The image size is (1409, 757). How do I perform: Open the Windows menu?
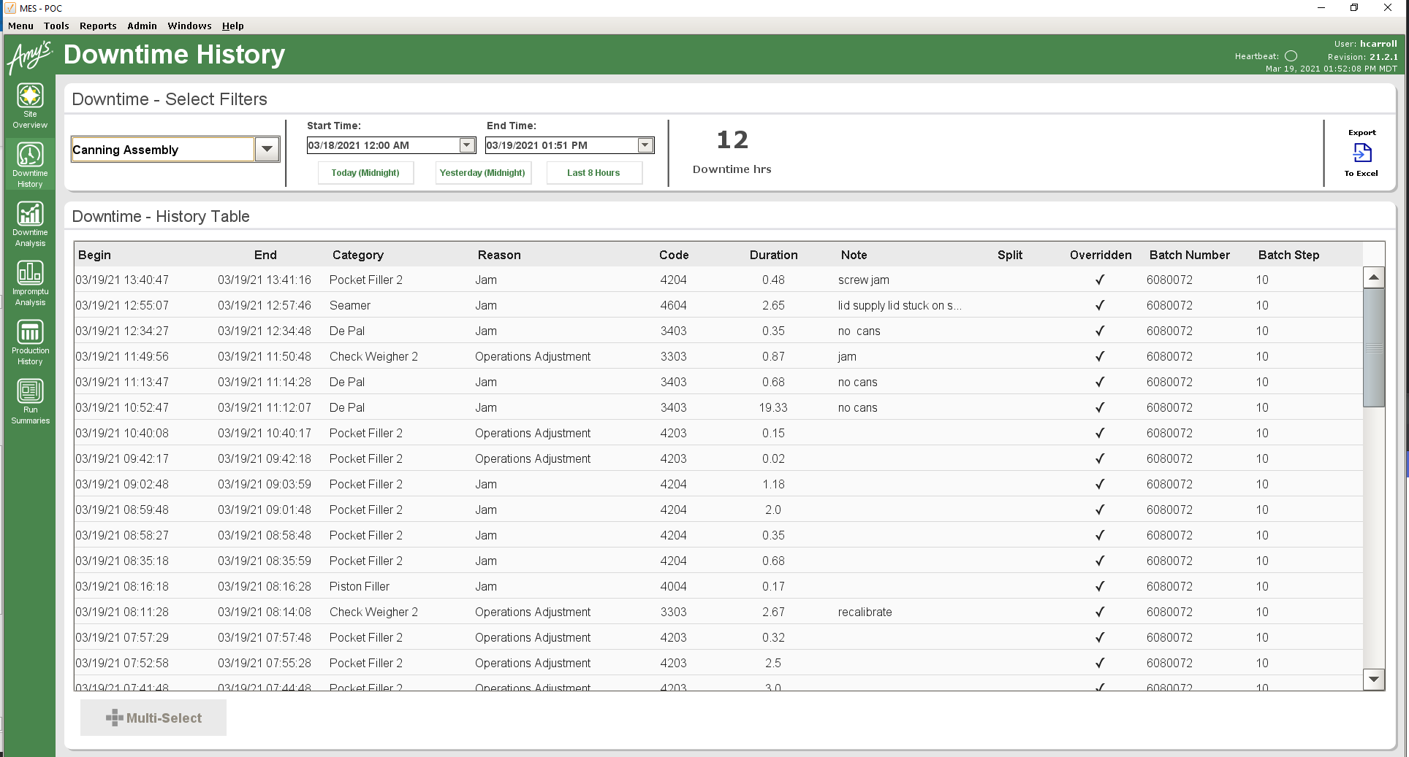tap(189, 26)
